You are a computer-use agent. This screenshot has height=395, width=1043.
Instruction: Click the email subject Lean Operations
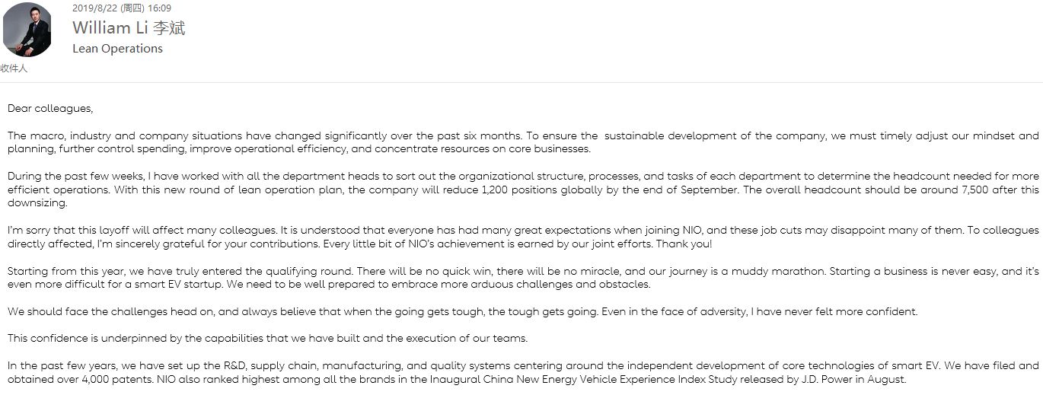click(x=117, y=49)
